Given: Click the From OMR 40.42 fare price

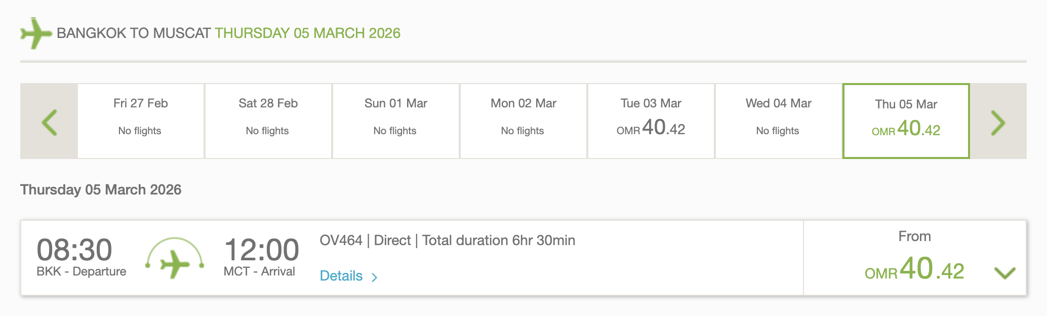Looking at the screenshot, I should tap(914, 268).
